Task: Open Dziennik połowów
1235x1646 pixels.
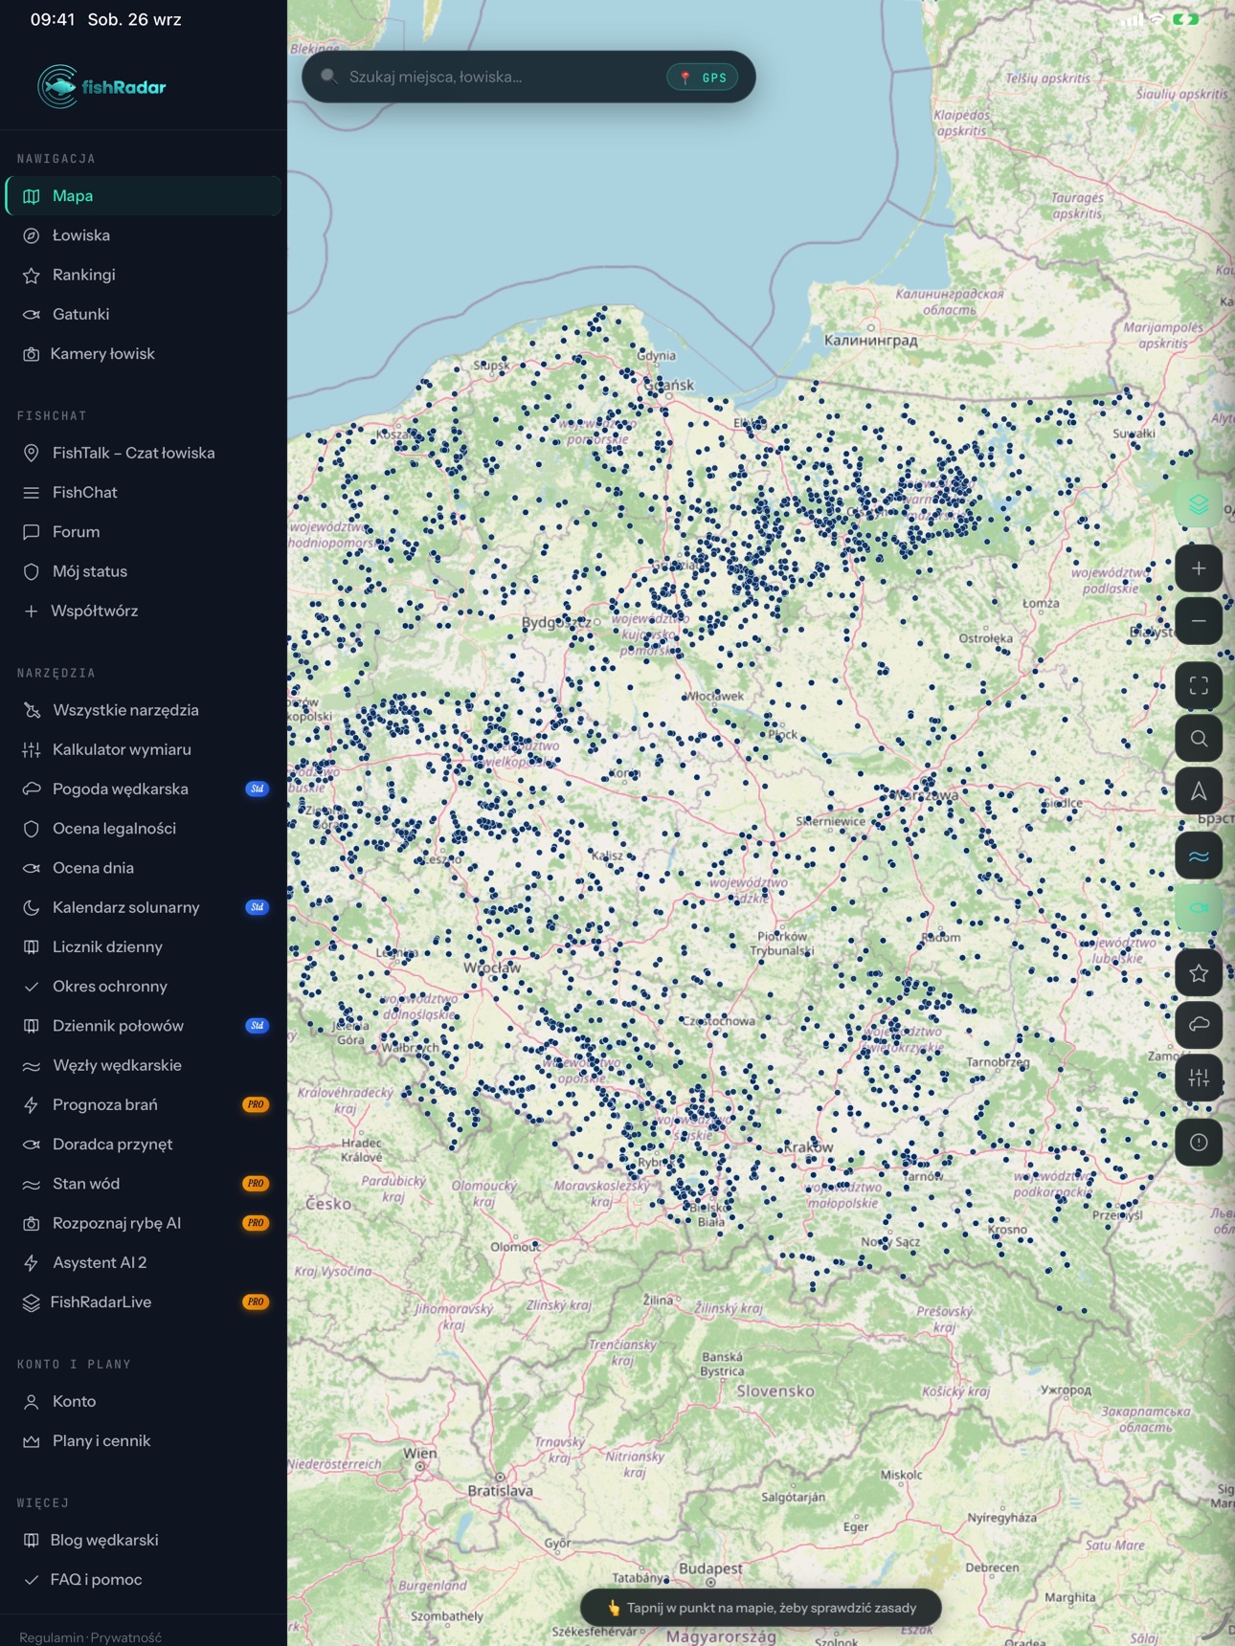Action: 144,1026
